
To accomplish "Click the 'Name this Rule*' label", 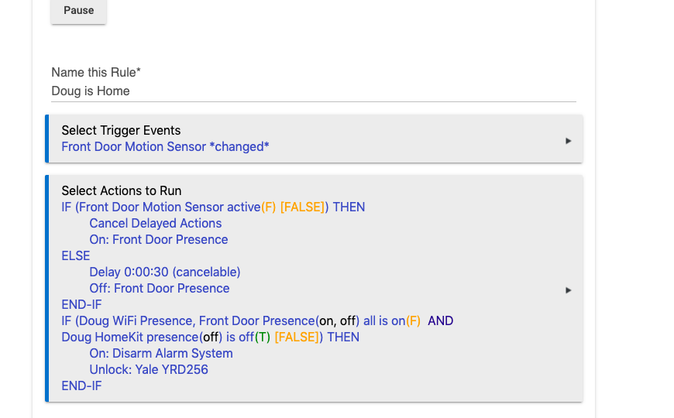I will point(96,73).
